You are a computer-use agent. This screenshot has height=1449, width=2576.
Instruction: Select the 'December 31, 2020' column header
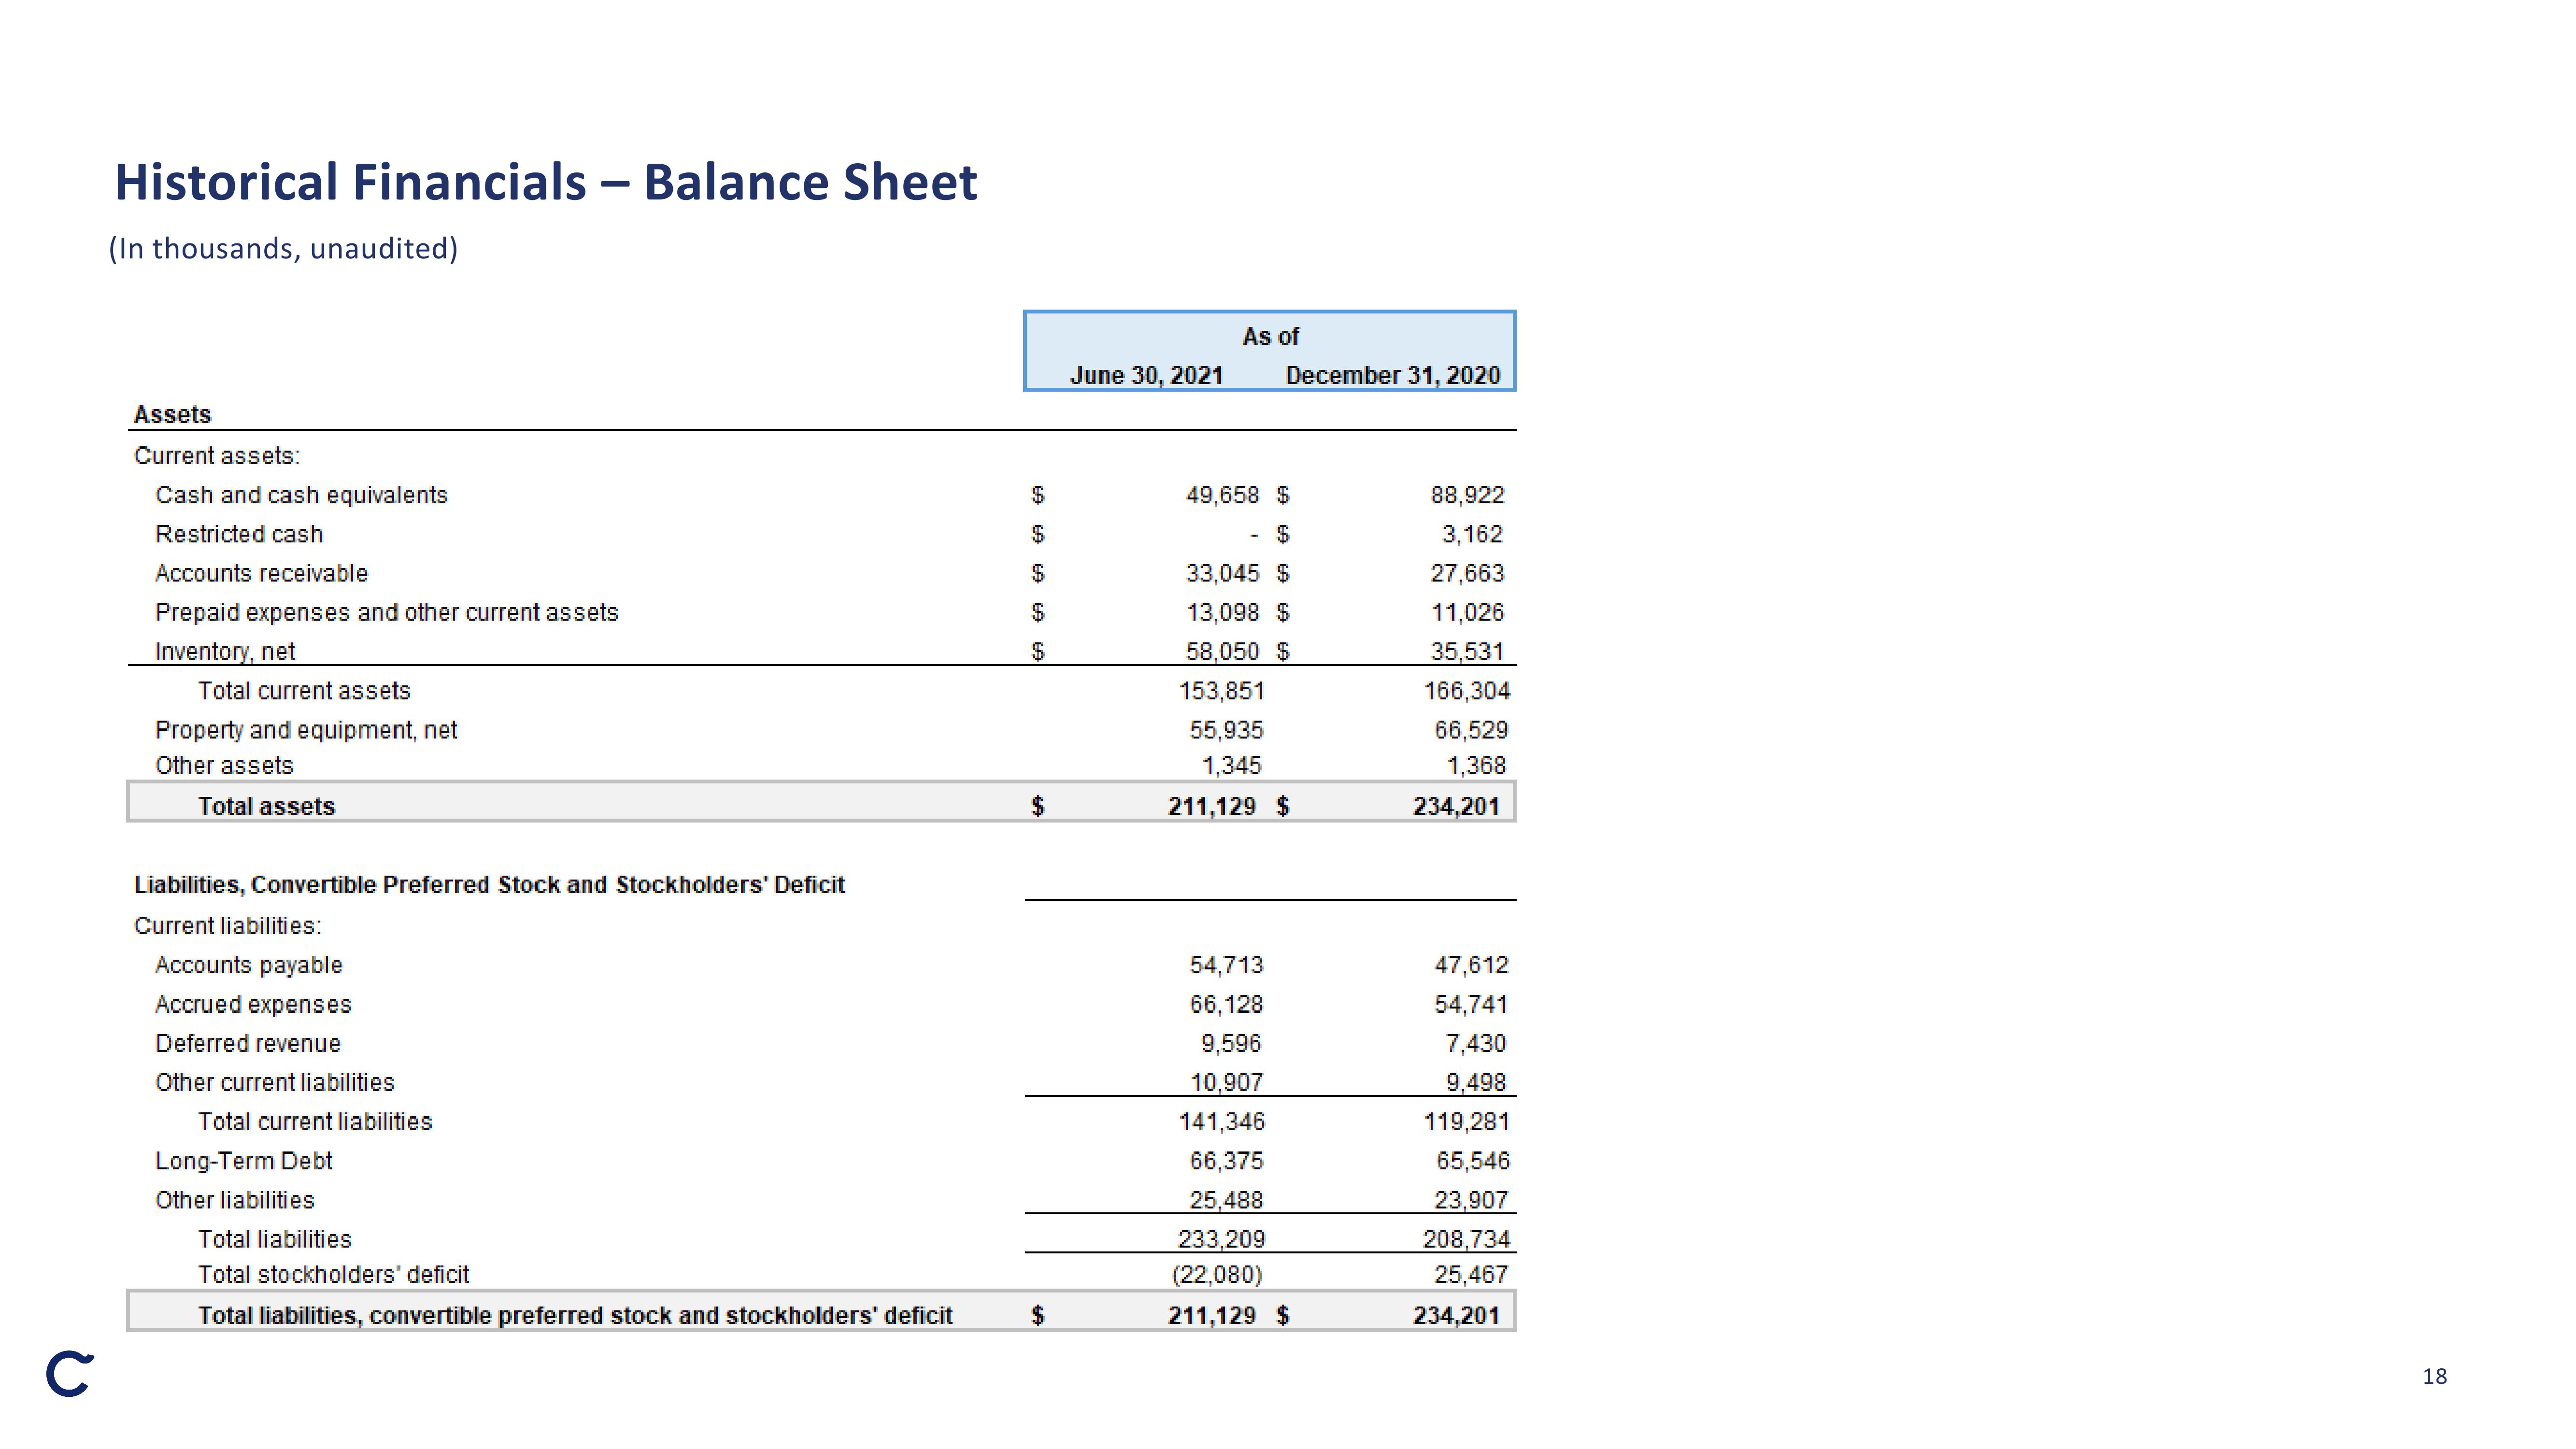click(x=1393, y=375)
